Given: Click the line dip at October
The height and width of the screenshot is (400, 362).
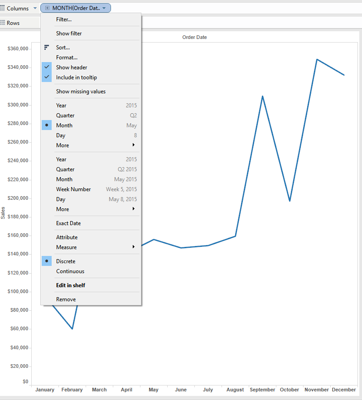Looking at the screenshot, I should click(x=290, y=201).
